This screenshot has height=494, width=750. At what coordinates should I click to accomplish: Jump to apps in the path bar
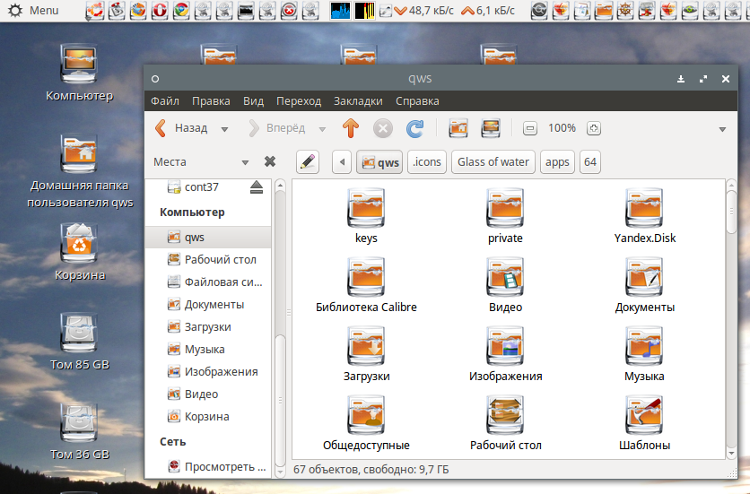pyautogui.click(x=557, y=162)
